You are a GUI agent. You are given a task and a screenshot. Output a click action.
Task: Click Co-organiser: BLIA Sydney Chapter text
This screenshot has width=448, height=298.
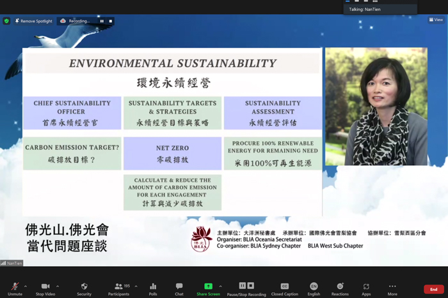[x=259, y=246]
